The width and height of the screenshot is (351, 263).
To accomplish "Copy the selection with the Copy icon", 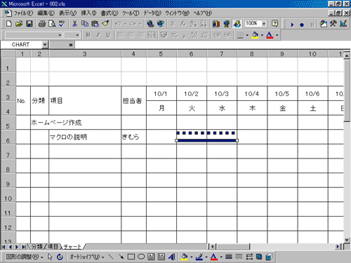I will pos(85,24).
